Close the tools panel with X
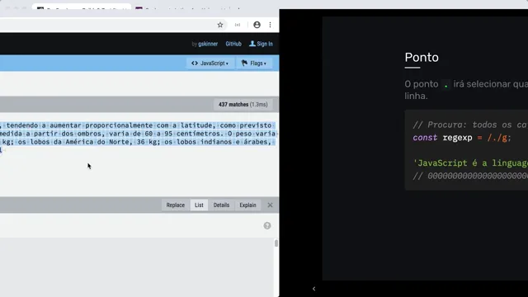528x297 pixels. (270, 205)
